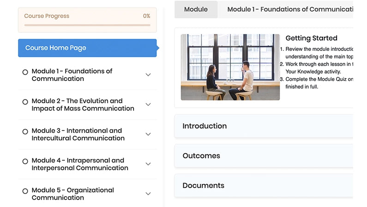Viewport: 367px width, 207px height.
Task: Click Module 3 completion circle icon
Action: [25, 132]
